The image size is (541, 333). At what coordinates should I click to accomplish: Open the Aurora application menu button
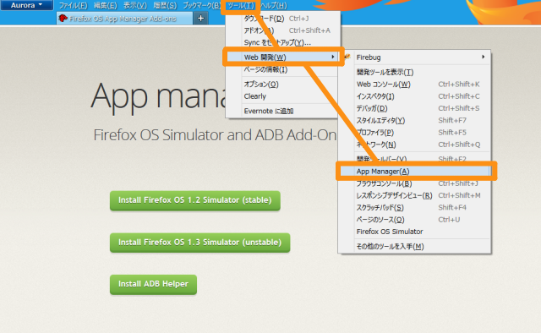point(26,5)
